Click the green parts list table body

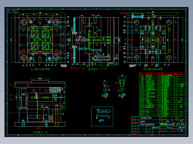162,95
